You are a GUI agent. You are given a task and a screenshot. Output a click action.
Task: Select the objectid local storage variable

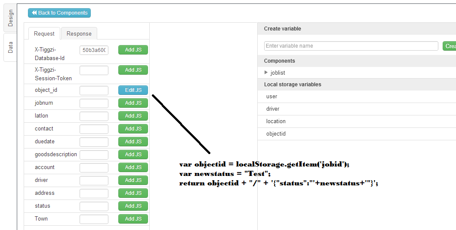coord(276,134)
